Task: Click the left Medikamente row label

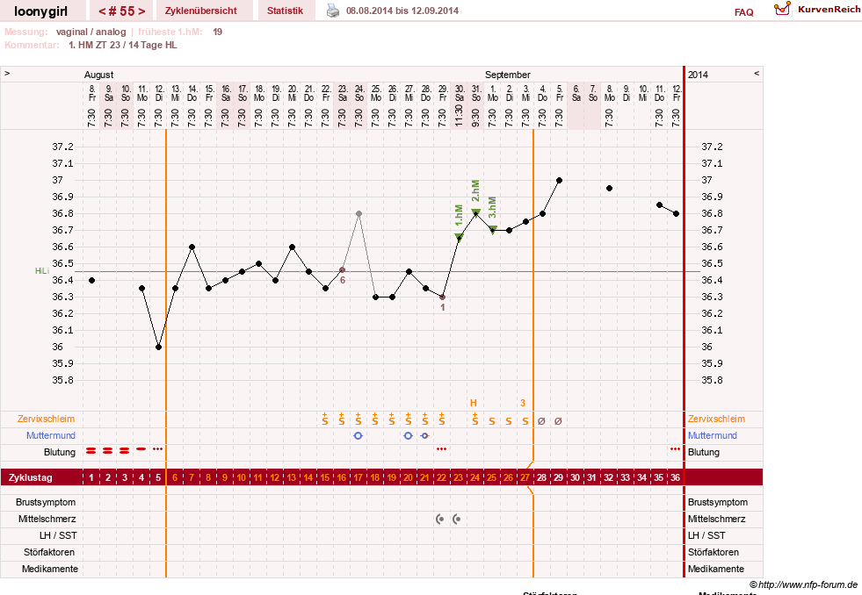Action: [49, 569]
